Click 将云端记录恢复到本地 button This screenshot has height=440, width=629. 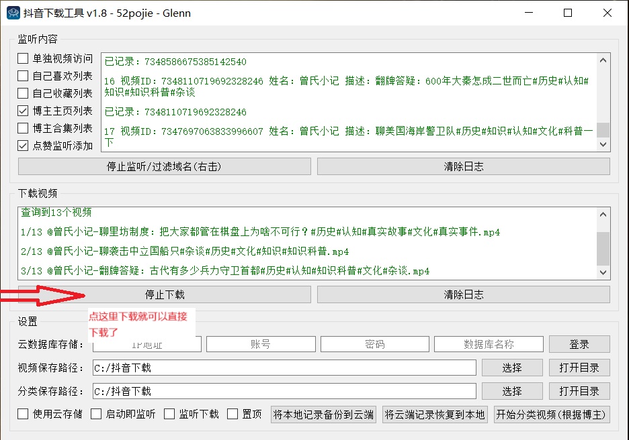pyautogui.click(x=434, y=415)
